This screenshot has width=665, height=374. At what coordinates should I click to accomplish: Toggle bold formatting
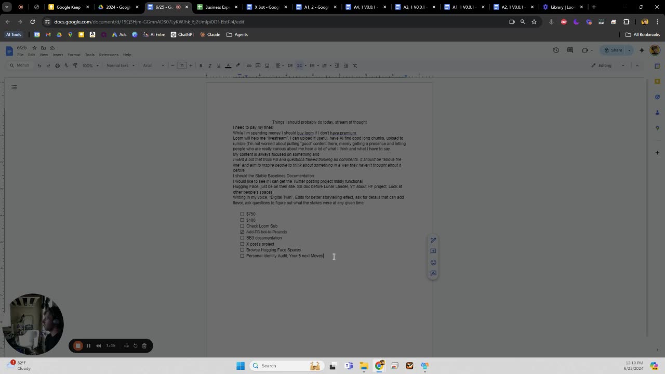click(x=201, y=65)
